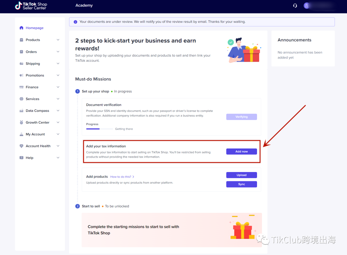Click the Data Compass chart icon
The width and height of the screenshot is (347, 255).
(22, 111)
